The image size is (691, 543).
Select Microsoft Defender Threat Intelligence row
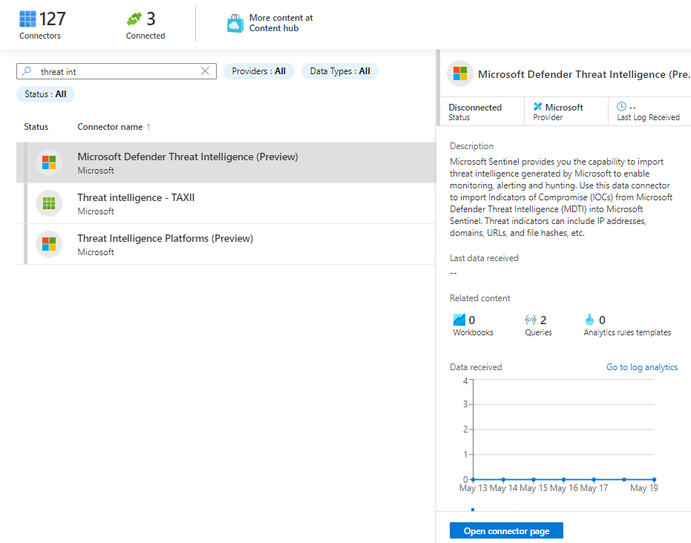[x=223, y=162]
